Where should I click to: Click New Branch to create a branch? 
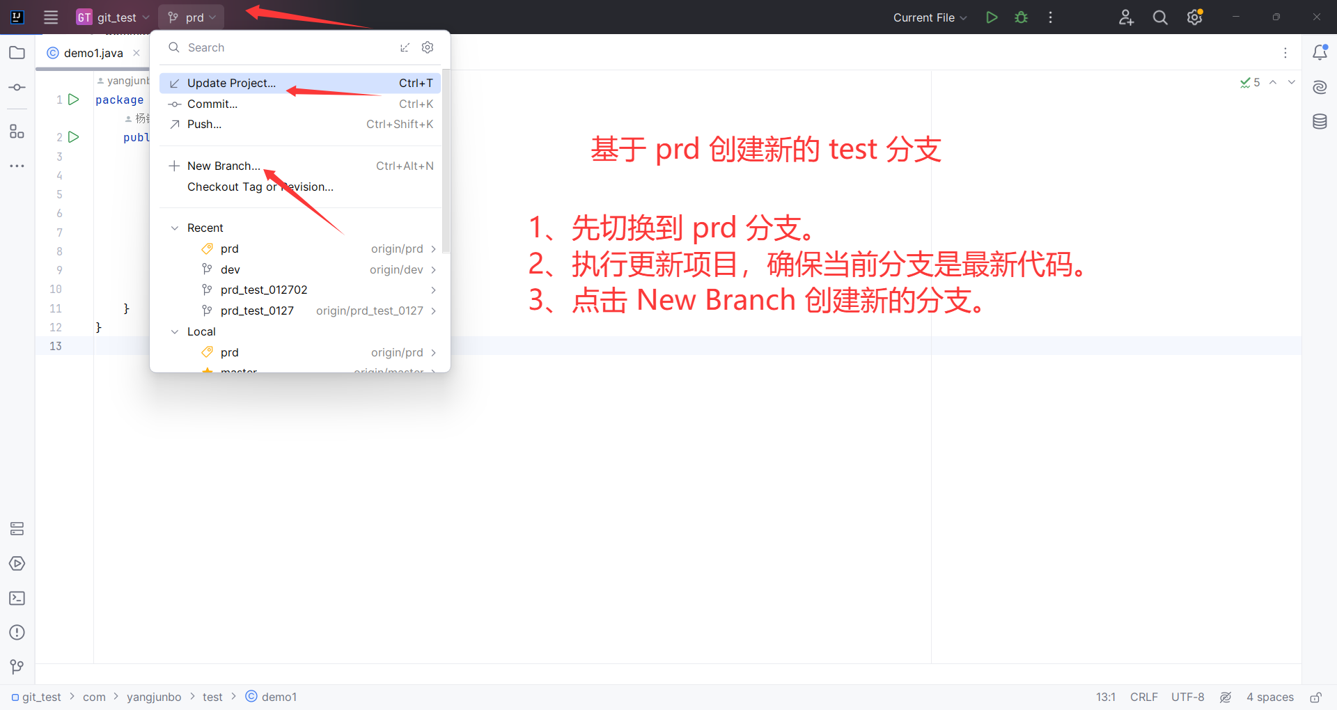click(x=223, y=166)
